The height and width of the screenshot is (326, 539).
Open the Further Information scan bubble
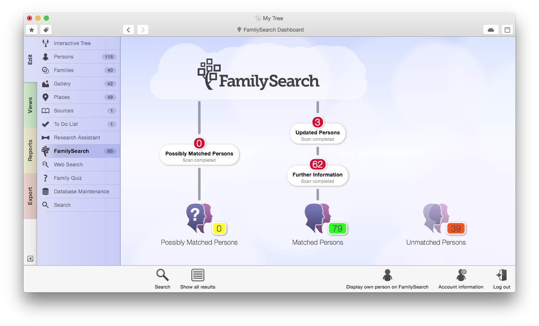pos(318,176)
